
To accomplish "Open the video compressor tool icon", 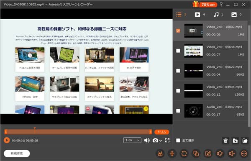I will tap(172, 153).
